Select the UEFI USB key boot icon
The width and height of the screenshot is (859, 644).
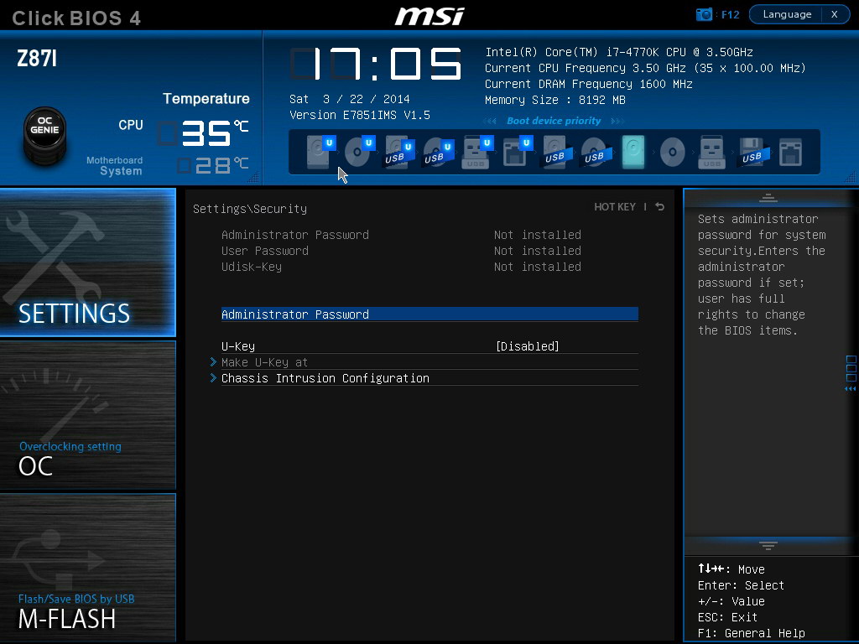[478, 151]
